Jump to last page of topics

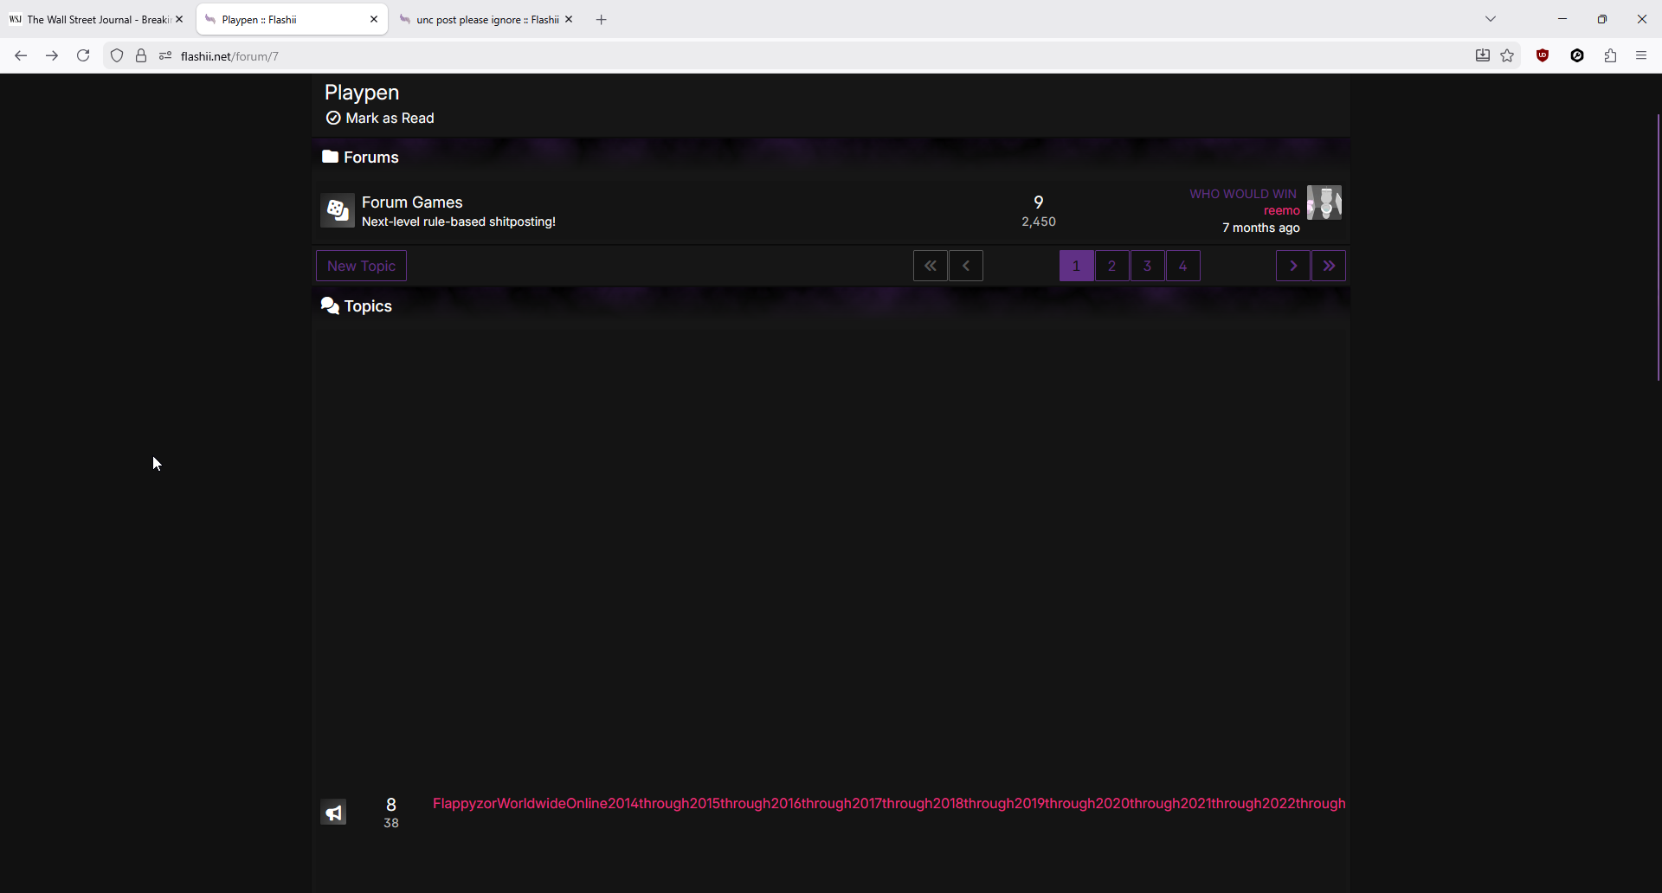point(1329,266)
